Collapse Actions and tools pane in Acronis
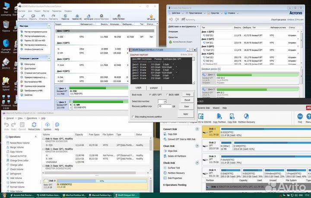 coord(197,26)
